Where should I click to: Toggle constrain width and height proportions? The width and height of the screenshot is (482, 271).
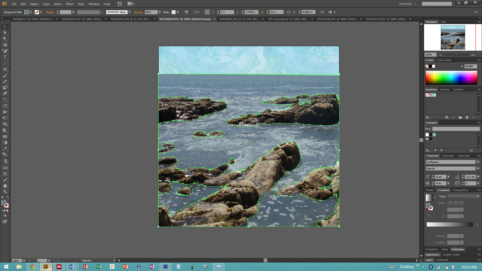[288, 12]
